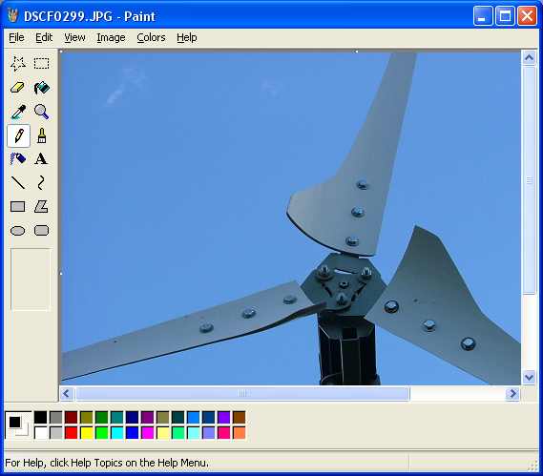This screenshot has width=543, height=476.
Task: Select the Text tool
Action: 41,159
